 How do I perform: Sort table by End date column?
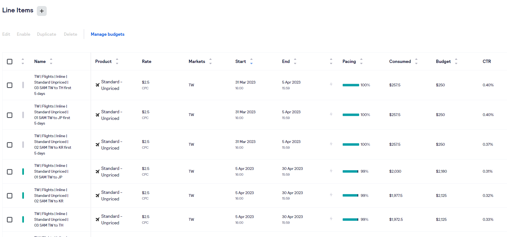click(295, 61)
